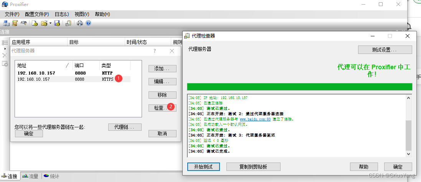Open the 配置文件(P) menu
This screenshot has height=182, width=421.
pos(37,14)
